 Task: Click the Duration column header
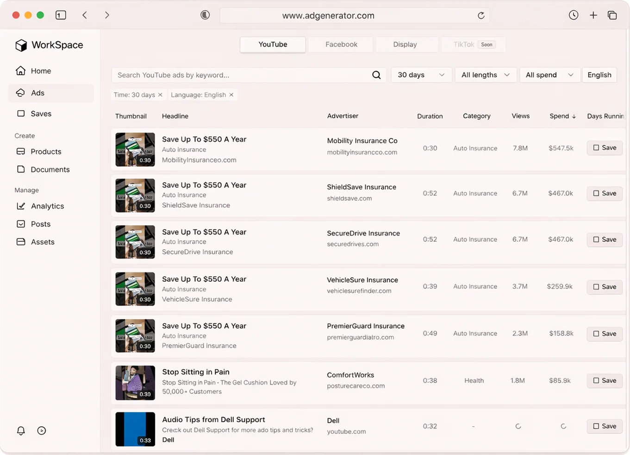[430, 116]
